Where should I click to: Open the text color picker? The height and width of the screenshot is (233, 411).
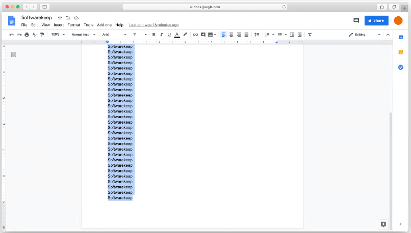[177, 35]
